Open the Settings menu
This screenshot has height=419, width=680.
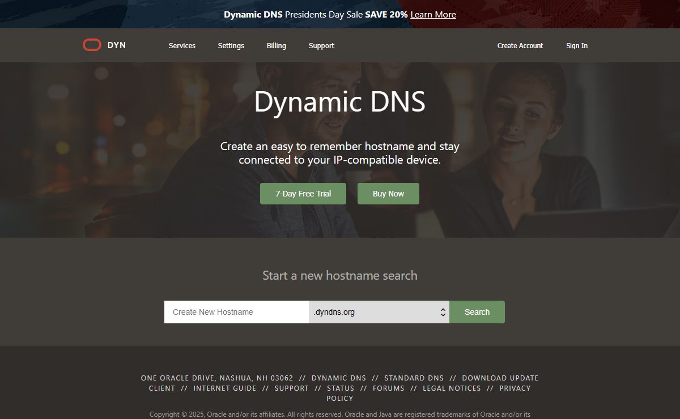(231, 46)
